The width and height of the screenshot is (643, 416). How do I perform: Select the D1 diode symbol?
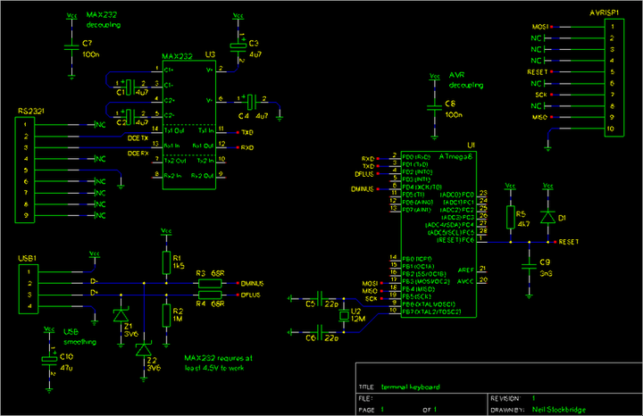[x=546, y=216]
